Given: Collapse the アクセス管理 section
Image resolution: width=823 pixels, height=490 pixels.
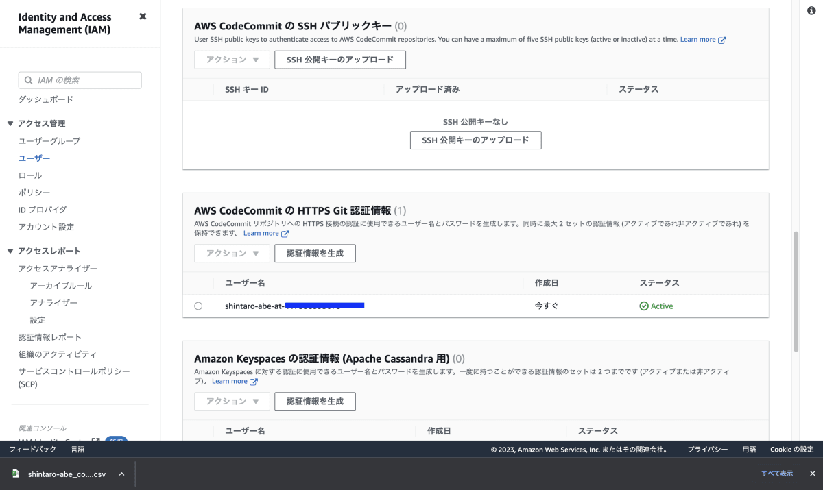Looking at the screenshot, I should pos(10,124).
